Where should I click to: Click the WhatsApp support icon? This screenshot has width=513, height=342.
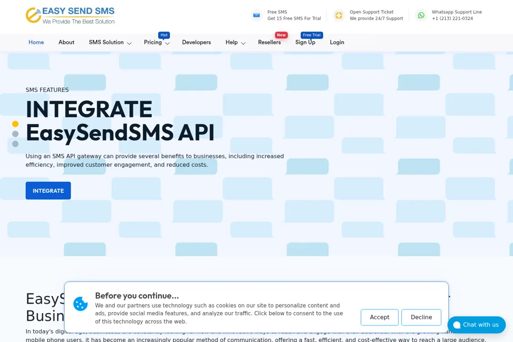[x=421, y=15]
